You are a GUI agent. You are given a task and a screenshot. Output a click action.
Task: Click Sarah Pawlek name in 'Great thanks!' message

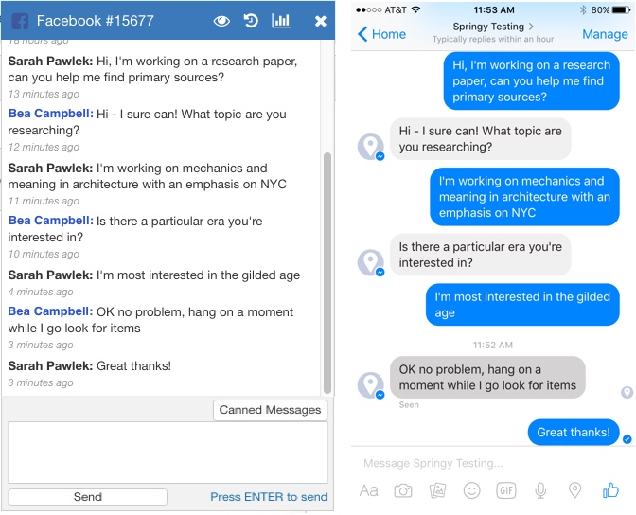51,366
